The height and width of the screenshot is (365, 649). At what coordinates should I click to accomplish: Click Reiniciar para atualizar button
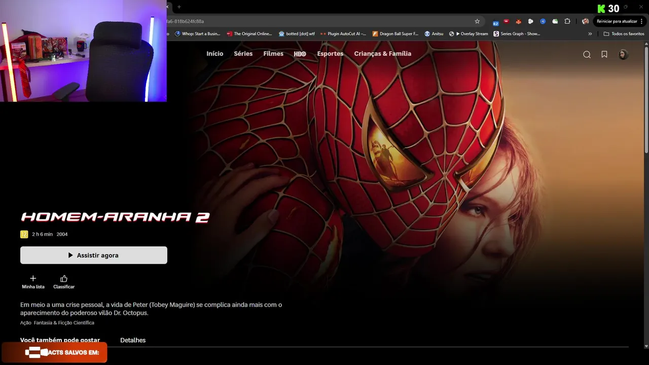pyautogui.click(x=617, y=21)
